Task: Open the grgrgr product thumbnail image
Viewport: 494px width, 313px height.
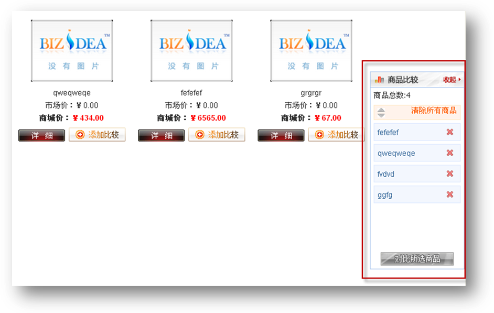Action: [x=312, y=51]
